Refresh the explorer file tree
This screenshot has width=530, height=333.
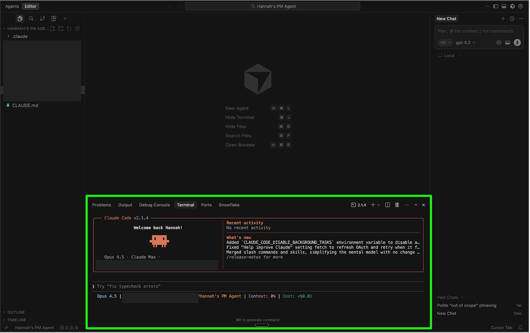69,28
